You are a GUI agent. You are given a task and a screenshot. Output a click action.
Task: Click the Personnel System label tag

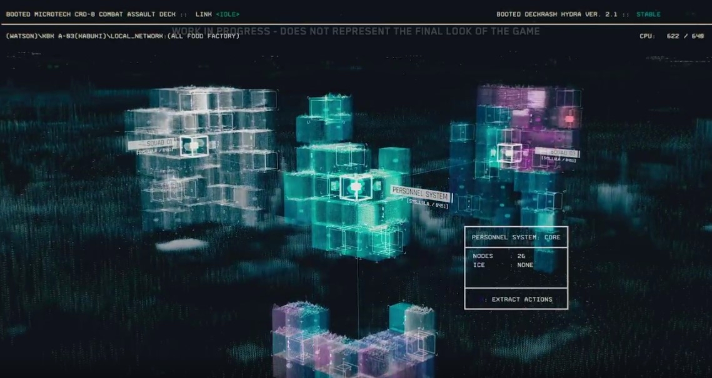click(420, 193)
